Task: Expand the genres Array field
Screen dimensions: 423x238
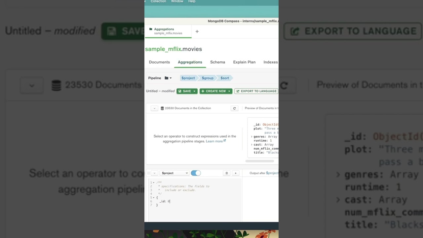Action: coord(252,137)
